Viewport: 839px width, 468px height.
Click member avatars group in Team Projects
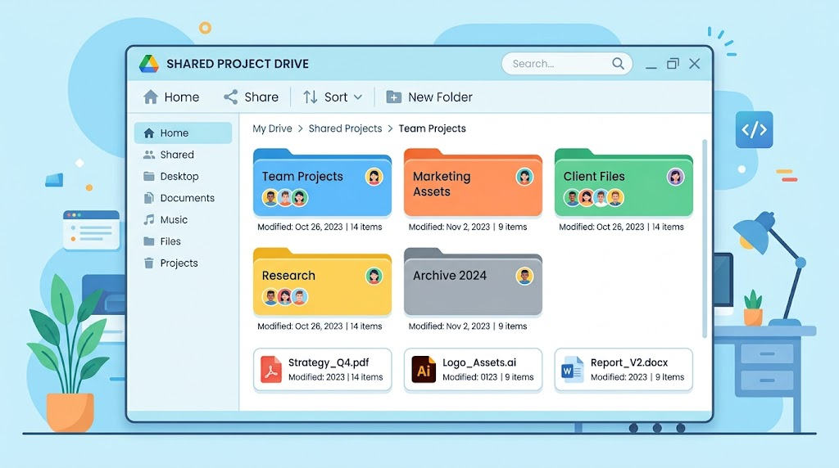(x=285, y=198)
